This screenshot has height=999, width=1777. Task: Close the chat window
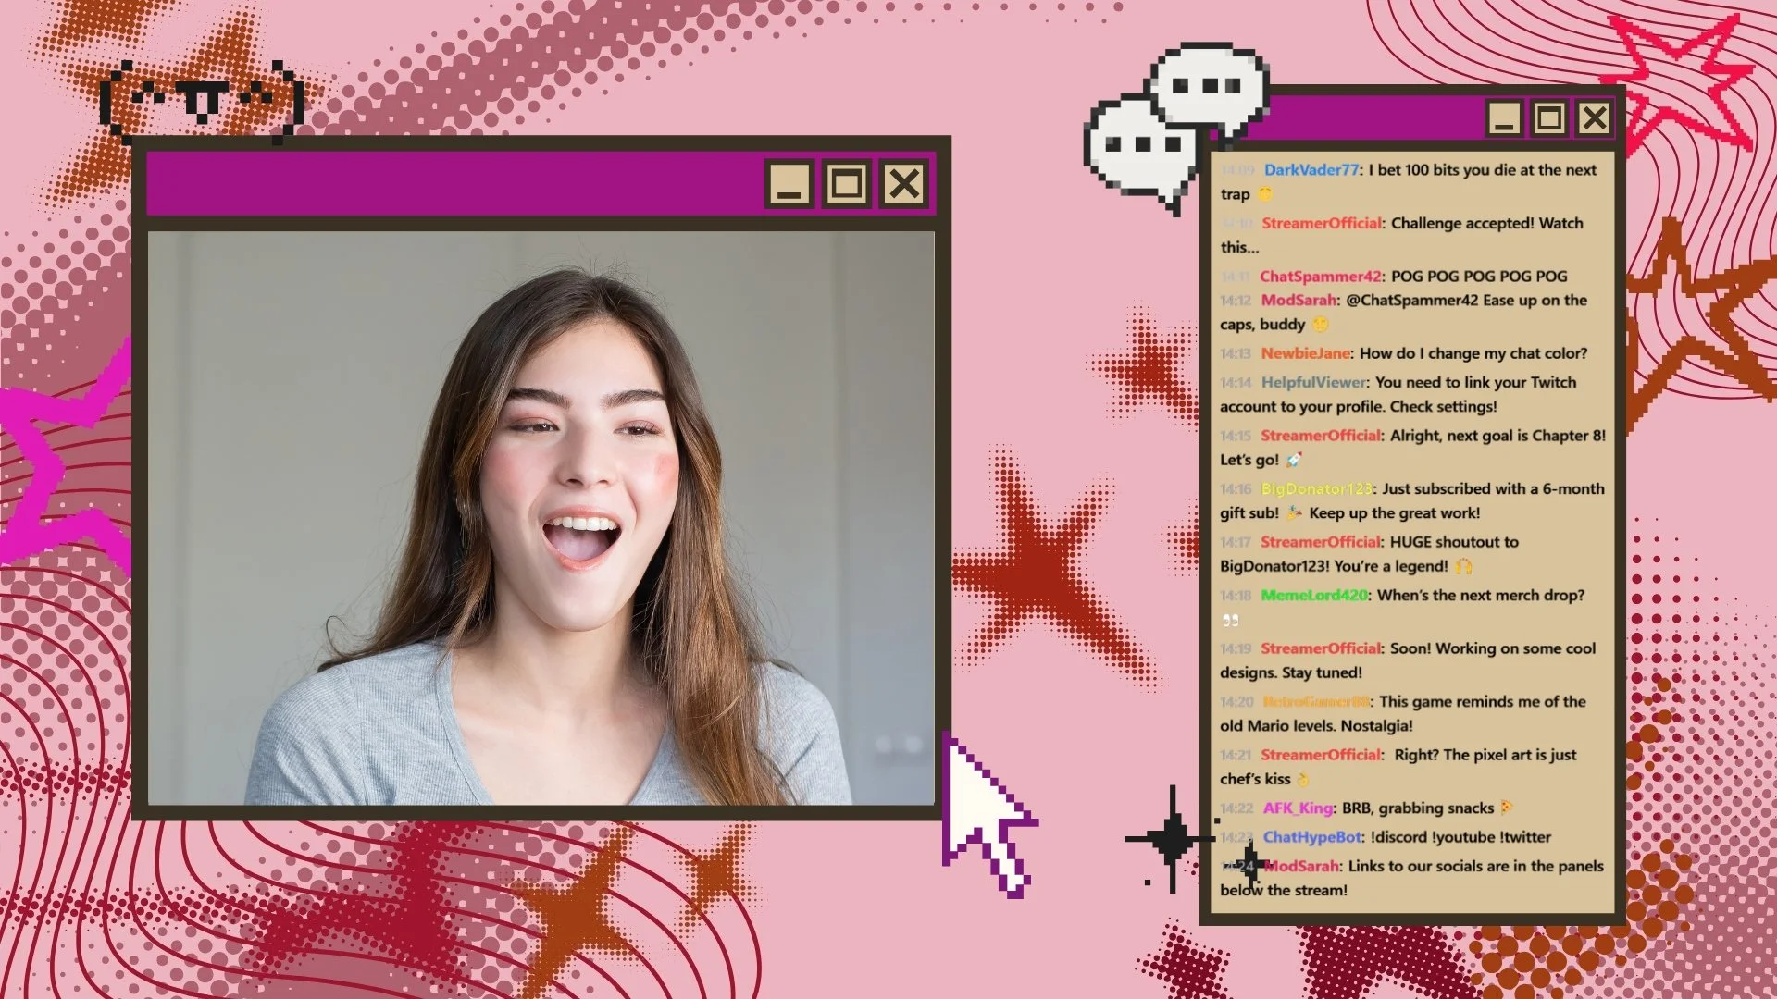[1595, 117]
